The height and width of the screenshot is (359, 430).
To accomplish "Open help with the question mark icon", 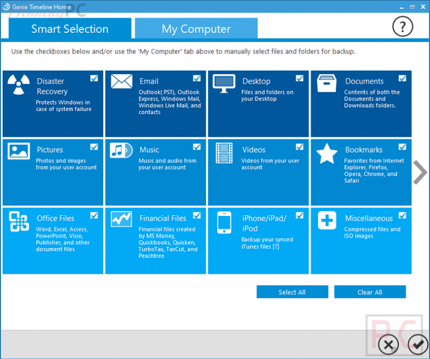I will [x=403, y=27].
